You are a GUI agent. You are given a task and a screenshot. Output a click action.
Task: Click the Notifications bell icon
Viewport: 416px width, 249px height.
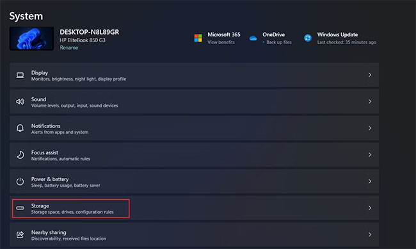(20, 128)
